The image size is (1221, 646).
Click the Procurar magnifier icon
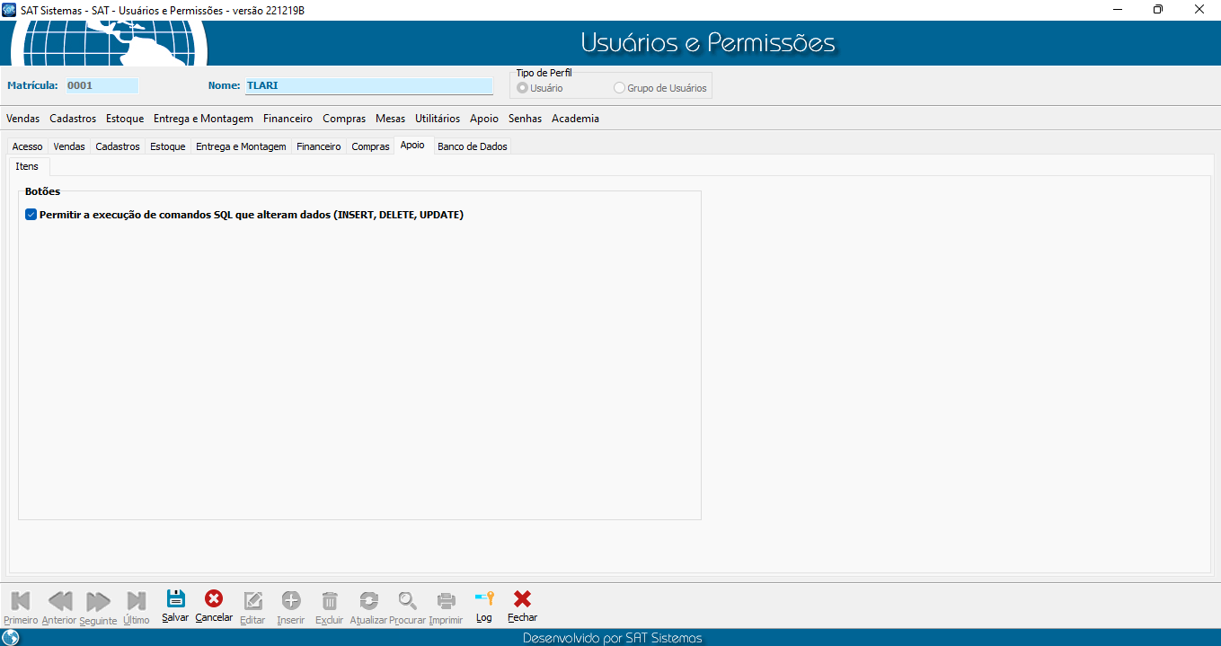pyautogui.click(x=408, y=601)
